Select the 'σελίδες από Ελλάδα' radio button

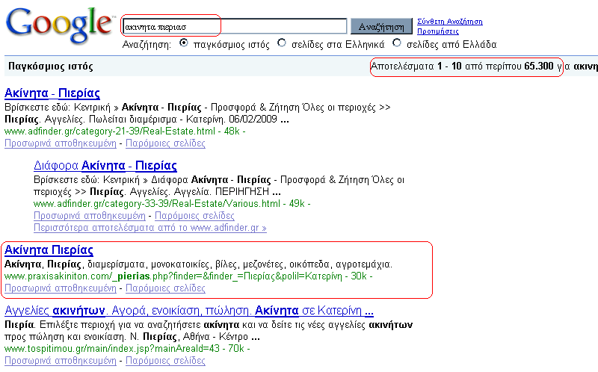coord(397,43)
